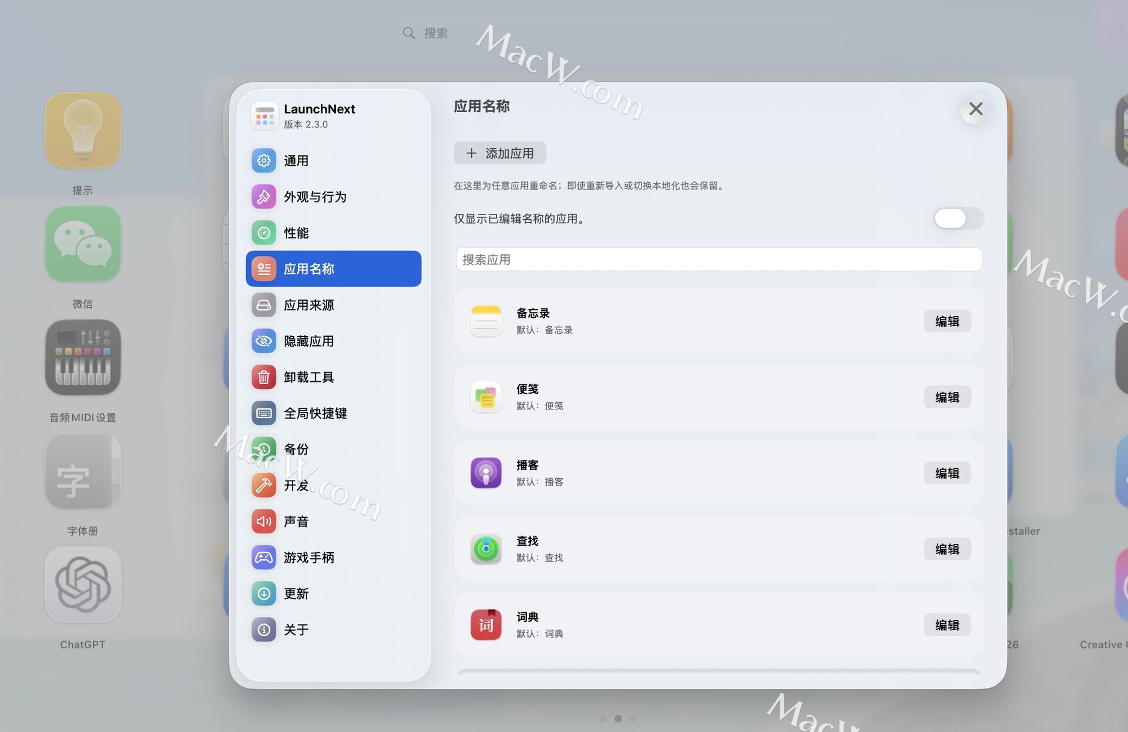Click the 隐藏应用 crossed-eye icon
This screenshot has width=1128, height=732.
[x=264, y=341]
